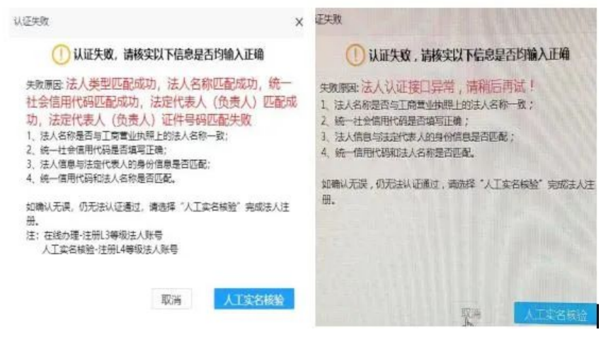Viewport: 601px width, 337px height.
Task: Click item 3 法人信息 check under 证件号码匹配失败 reason
Action: [118, 164]
